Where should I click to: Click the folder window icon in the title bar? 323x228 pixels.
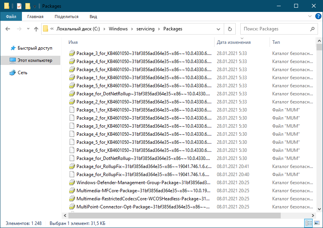tap(7, 6)
